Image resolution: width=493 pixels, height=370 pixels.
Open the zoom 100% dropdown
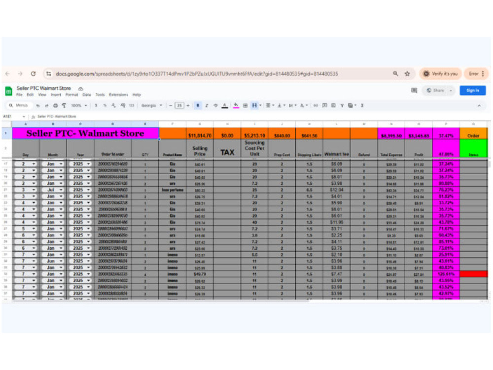coord(79,106)
